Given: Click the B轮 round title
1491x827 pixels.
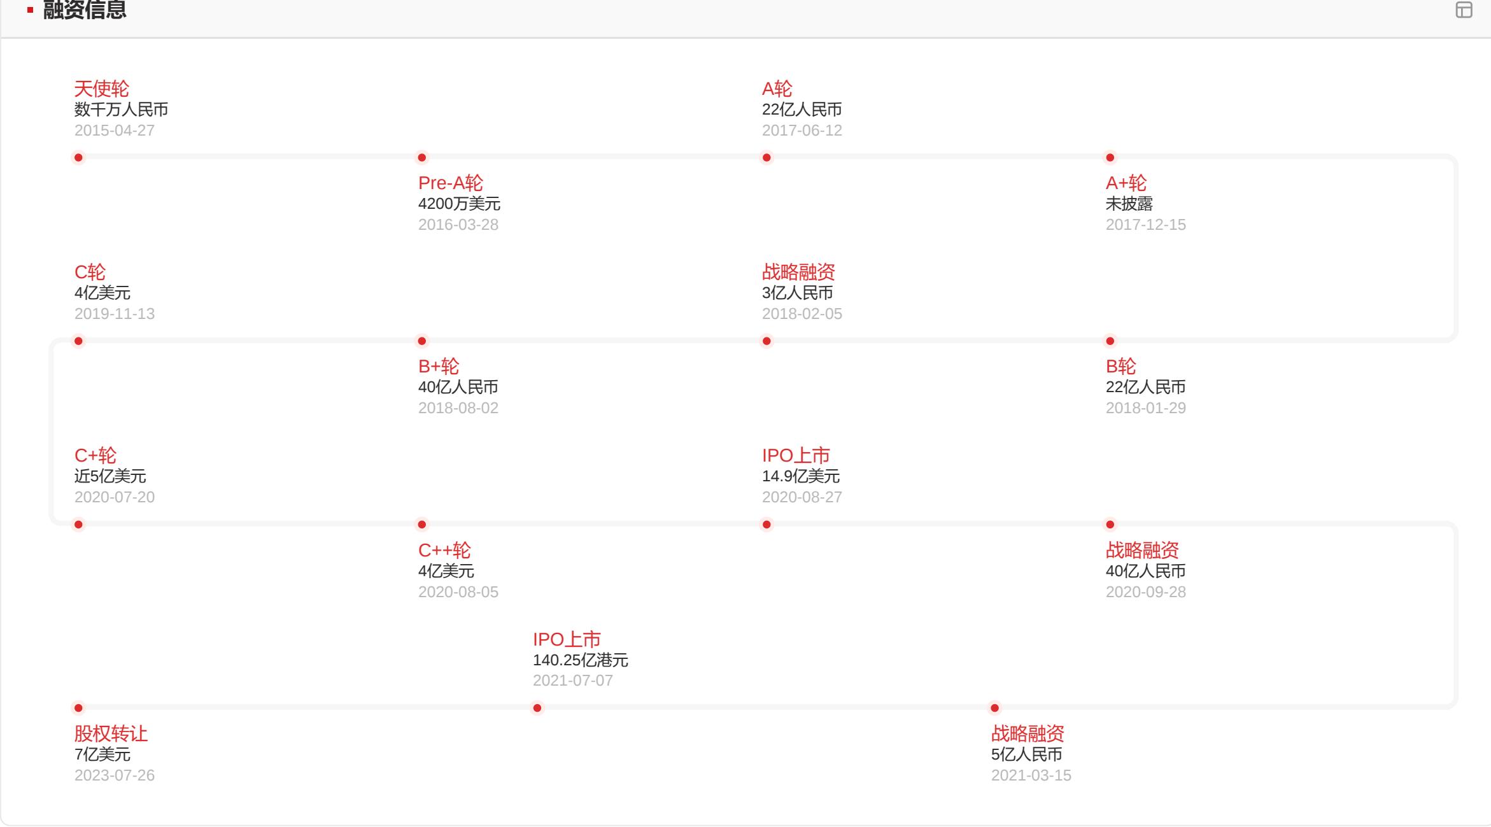Looking at the screenshot, I should point(1121,366).
